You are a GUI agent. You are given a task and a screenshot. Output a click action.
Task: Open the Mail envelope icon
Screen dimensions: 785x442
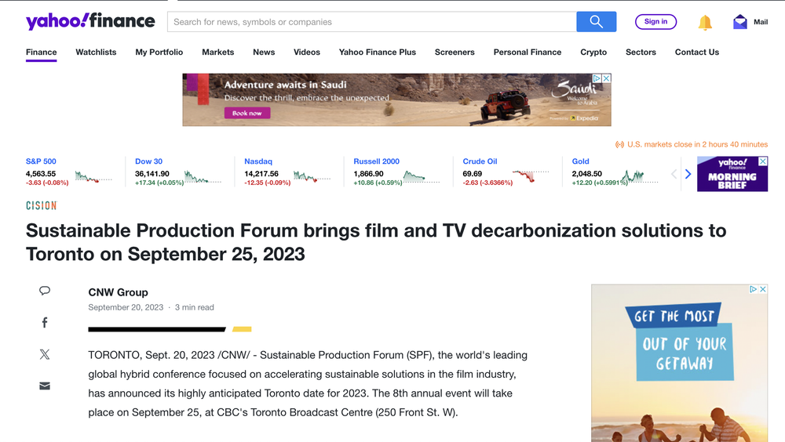pos(740,22)
